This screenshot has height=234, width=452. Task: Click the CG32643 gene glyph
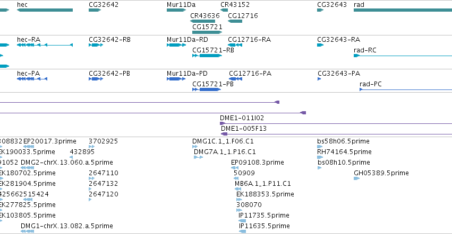tap(320, 10)
